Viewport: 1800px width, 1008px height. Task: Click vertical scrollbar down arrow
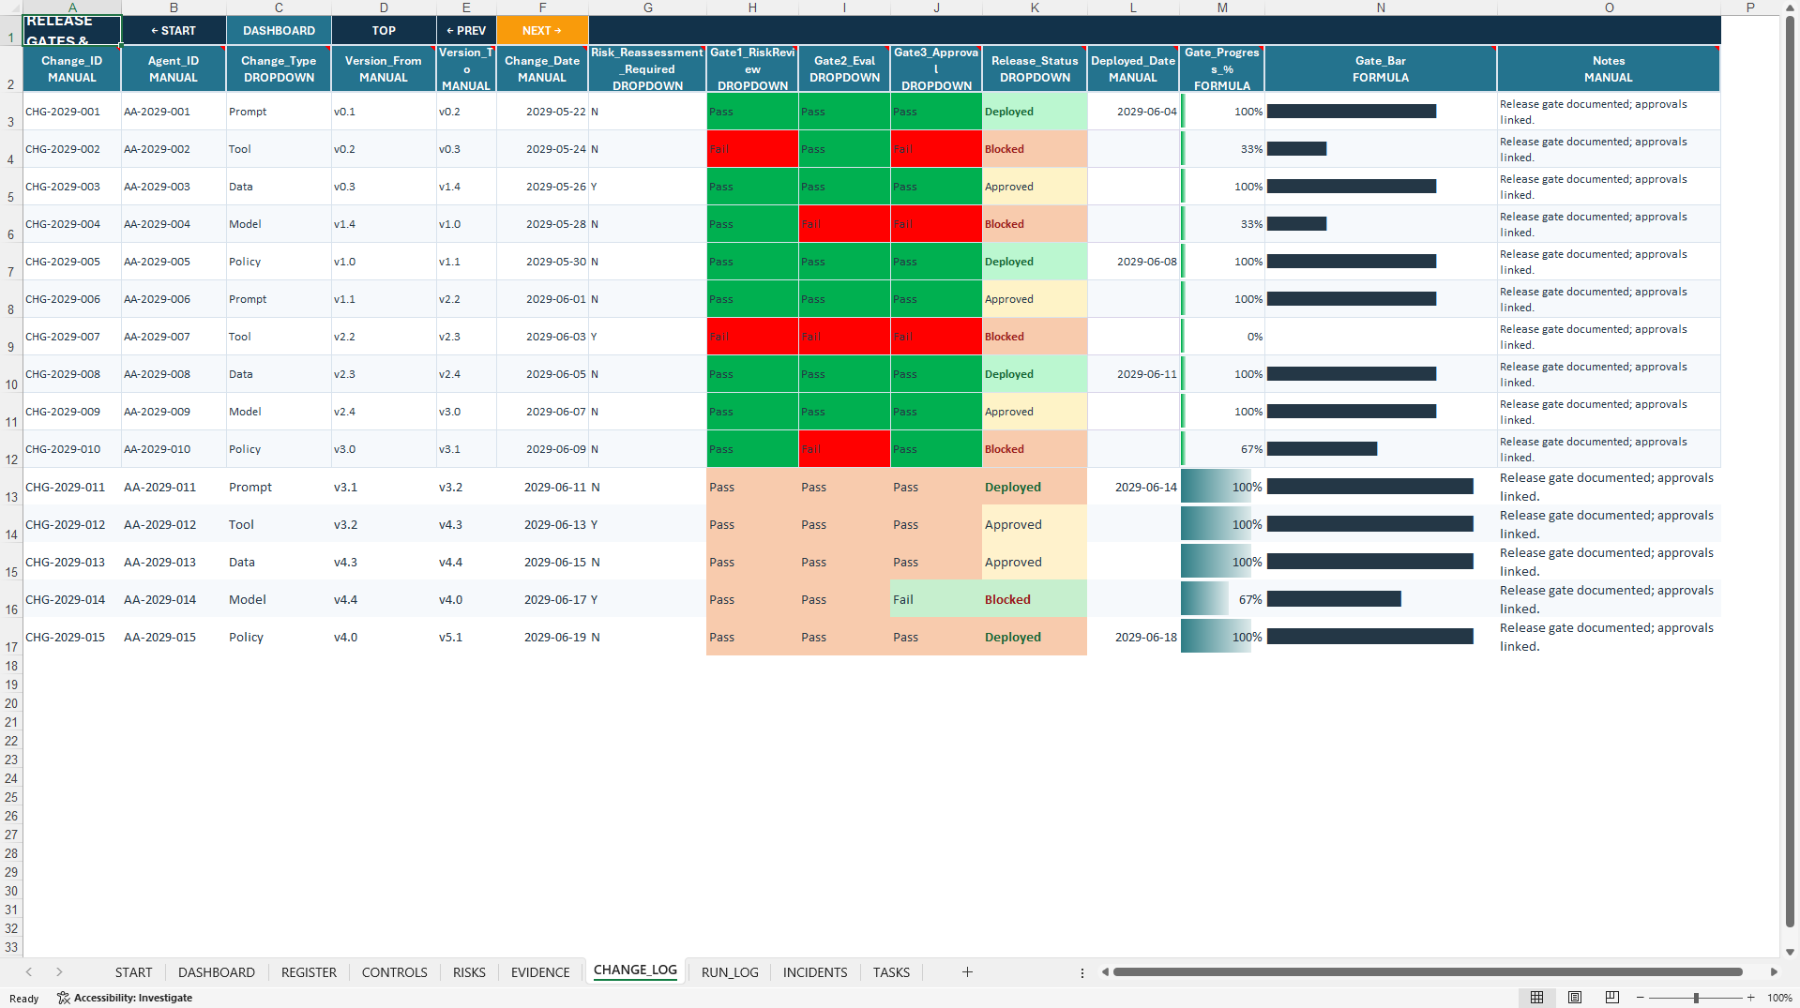pos(1790,952)
